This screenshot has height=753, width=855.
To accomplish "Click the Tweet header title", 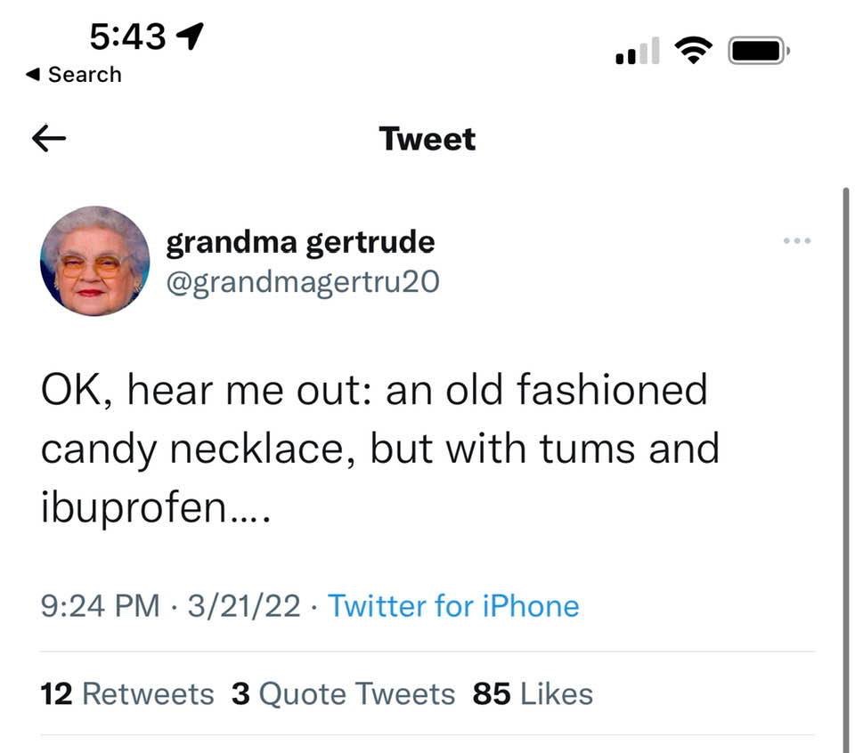I will [x=427, y=139].
